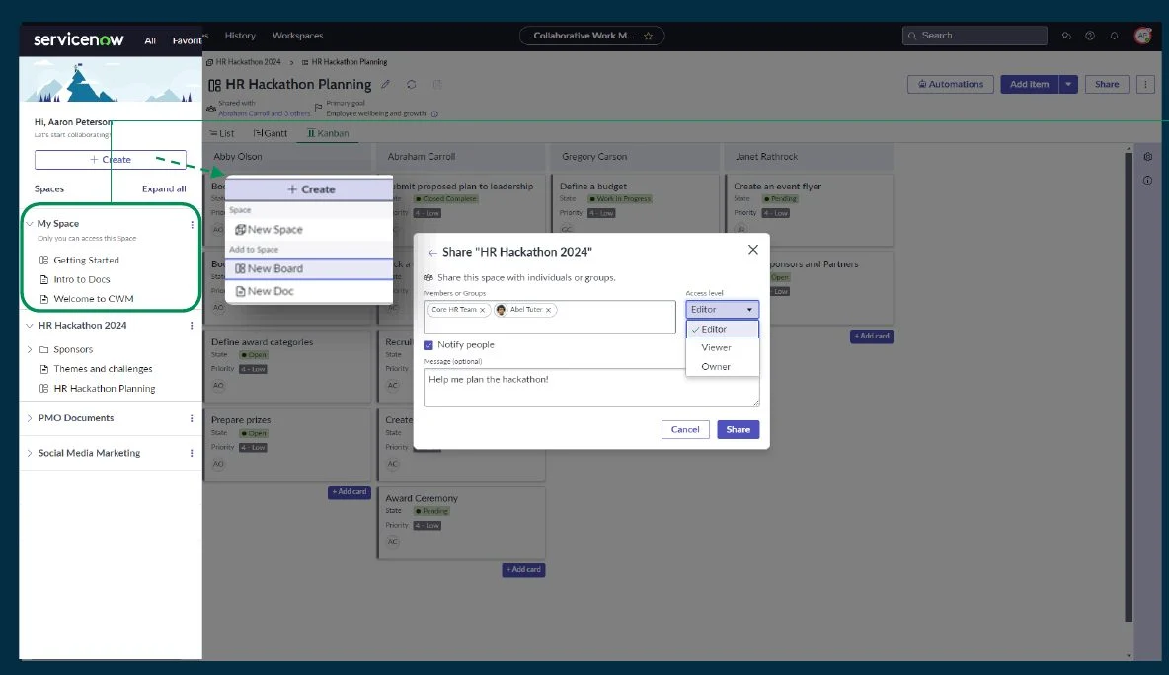Open the History menu
This screenshot has width=1169, height=675.
click(x=240, y=36)
